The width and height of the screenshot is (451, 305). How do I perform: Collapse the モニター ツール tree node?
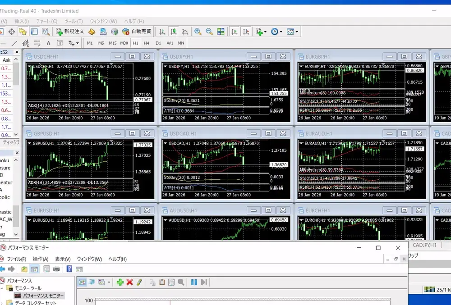coord(9,288)
